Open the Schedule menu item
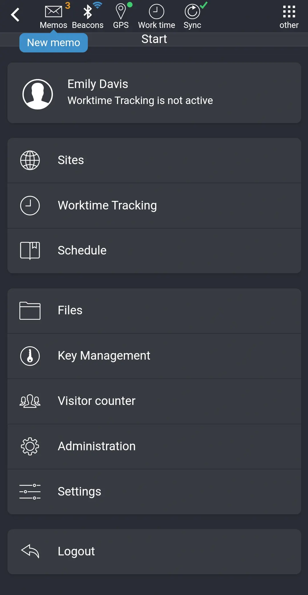The image size is (308, 595). point(154,250)
